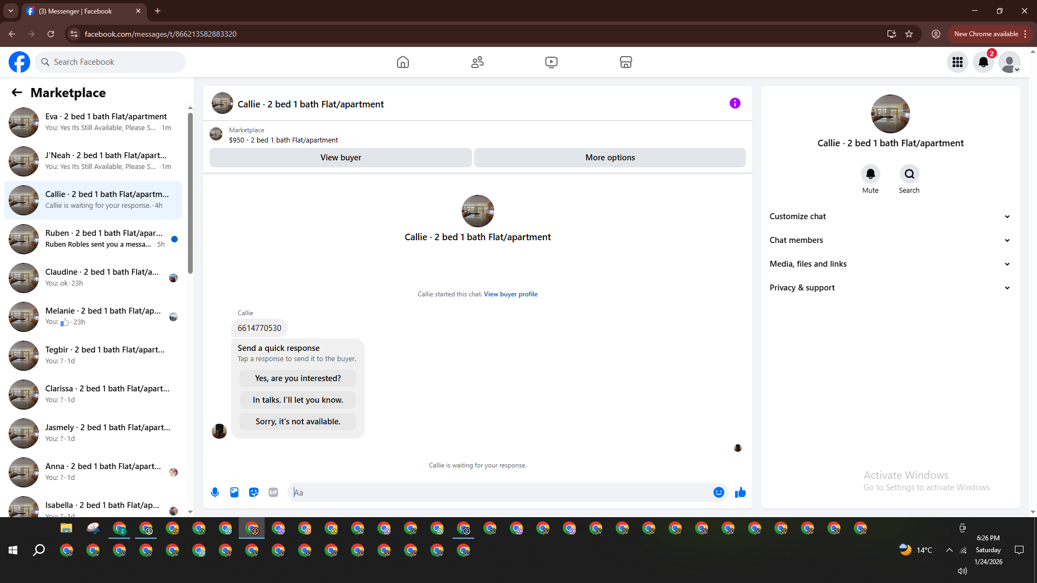Open the sticker picker icon
1037x583 pixels.
(254, 492)
